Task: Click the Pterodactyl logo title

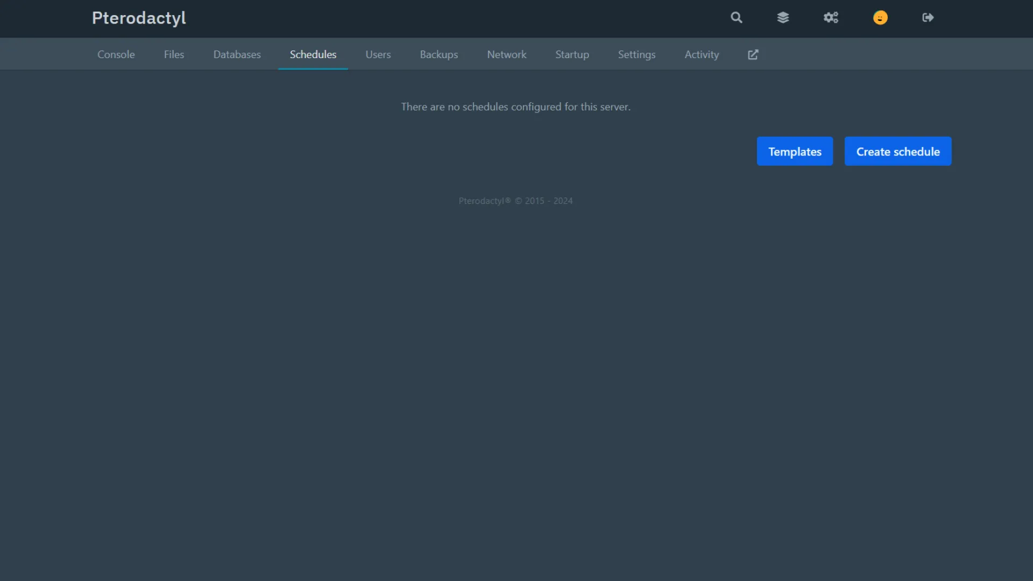Action: pos(139,18)
